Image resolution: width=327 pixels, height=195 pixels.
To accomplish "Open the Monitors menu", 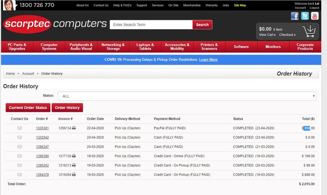I will point(273,46).
